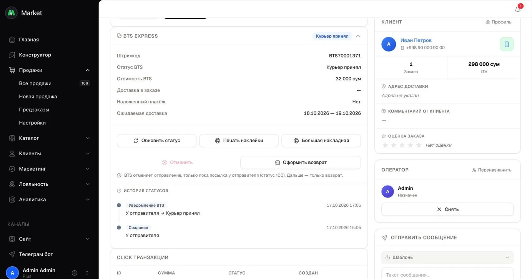Focus the Текст сообщения input field

[447, 274]
